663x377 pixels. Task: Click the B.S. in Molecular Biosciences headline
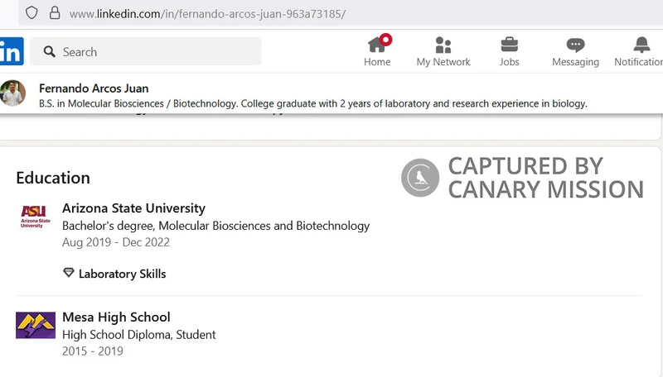313,103
